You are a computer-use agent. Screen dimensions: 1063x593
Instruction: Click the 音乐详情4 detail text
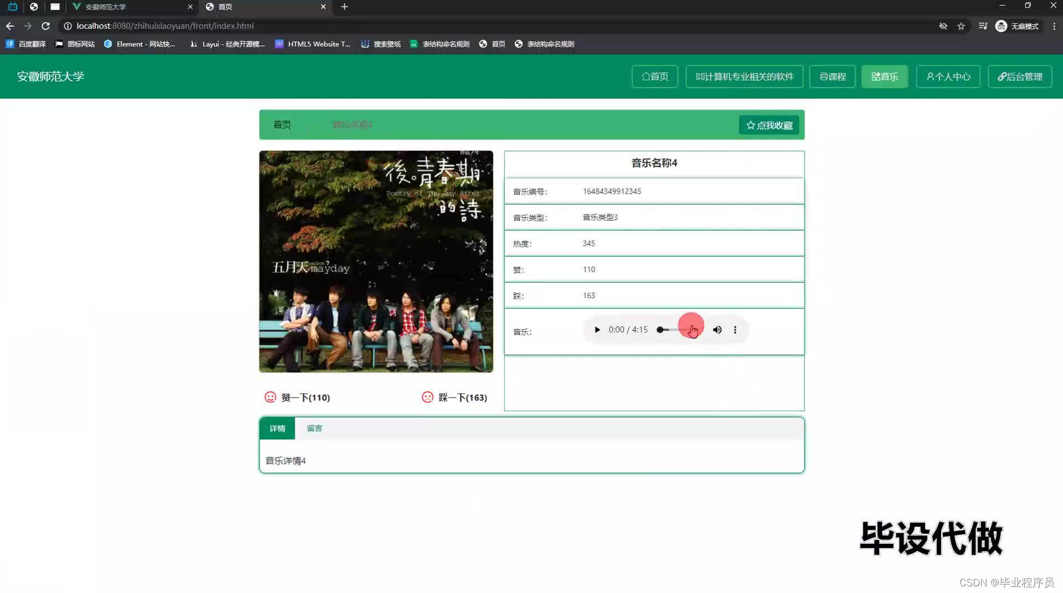(286, 460)
